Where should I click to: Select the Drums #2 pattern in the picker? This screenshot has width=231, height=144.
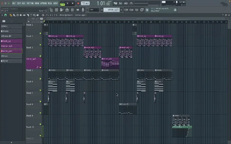coord(11,36)
